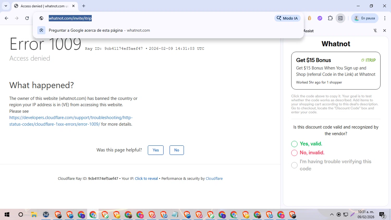Open network status tray icon
This screenshot has width=391, height=220.
(346, 215)
